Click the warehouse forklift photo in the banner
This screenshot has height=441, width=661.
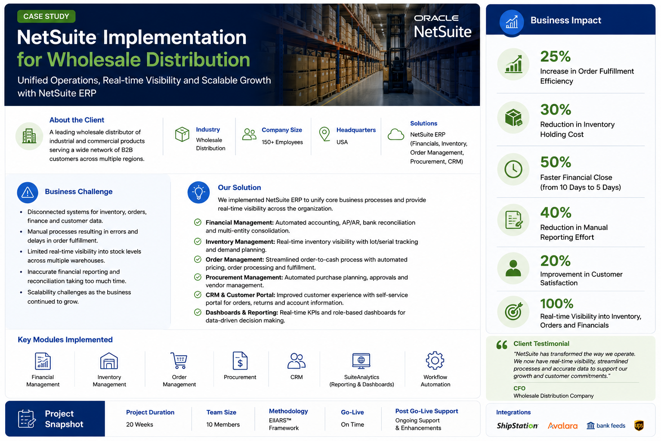pos(379,55)
